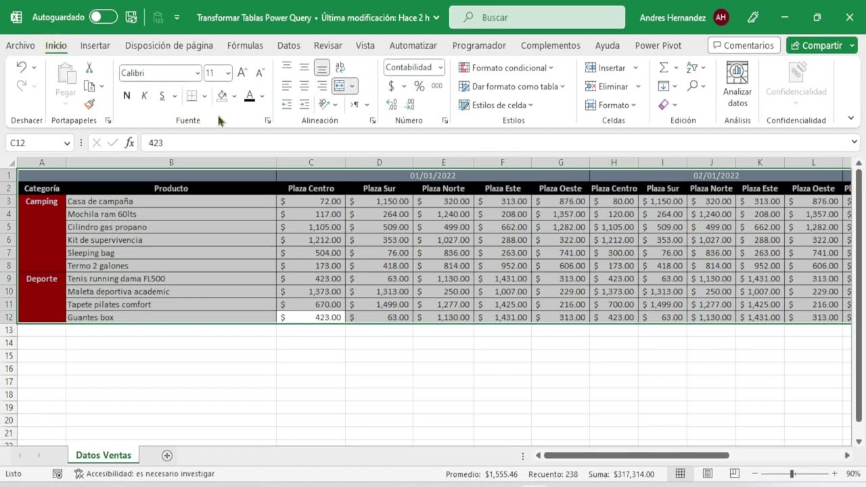Click the accounting dollar sign icon
The image size is (866, 487).
click(391, 86)
